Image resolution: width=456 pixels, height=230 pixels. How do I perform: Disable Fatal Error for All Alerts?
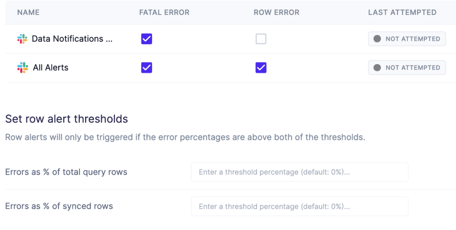tap(147, 68)
